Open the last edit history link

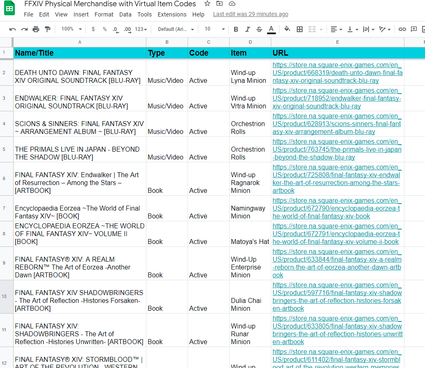[x=251, y=14]
